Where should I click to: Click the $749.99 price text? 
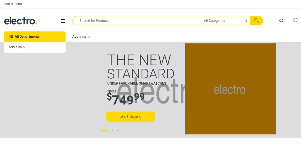coord(125,99)
